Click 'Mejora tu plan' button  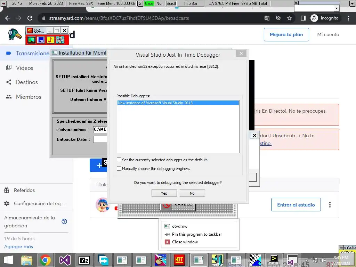pos(286,34)
